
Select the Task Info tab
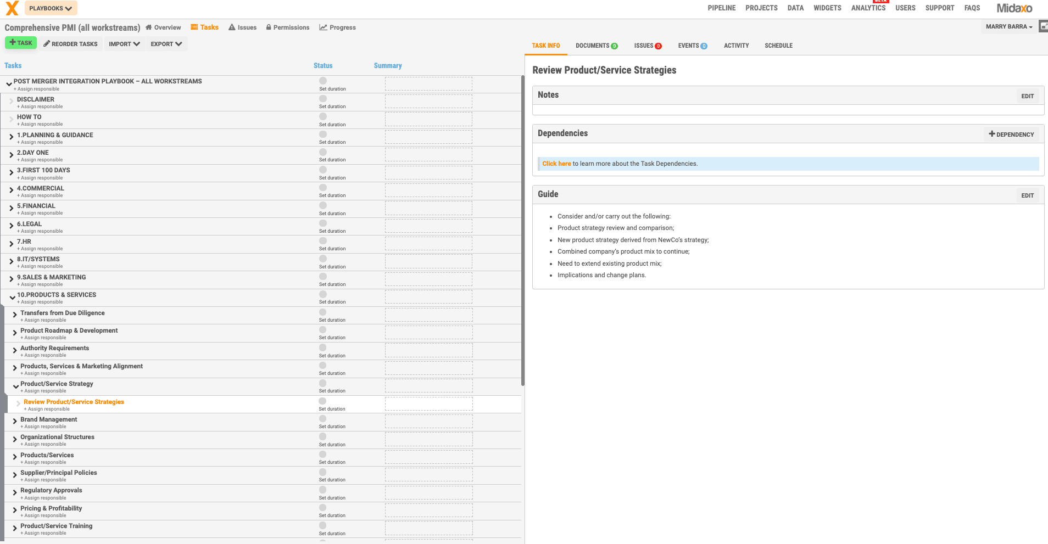tap(545, 46)
